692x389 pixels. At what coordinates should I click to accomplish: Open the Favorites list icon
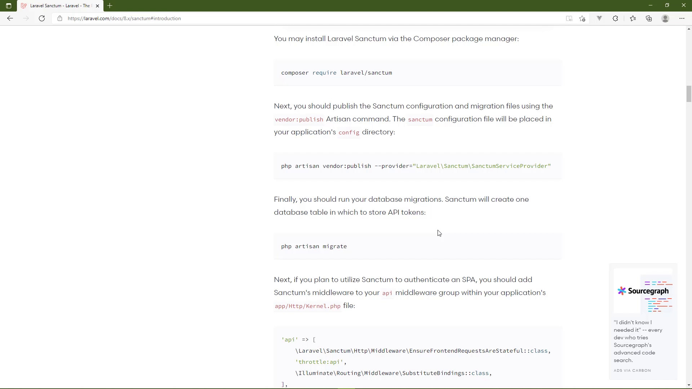click(x=633, y=18)
